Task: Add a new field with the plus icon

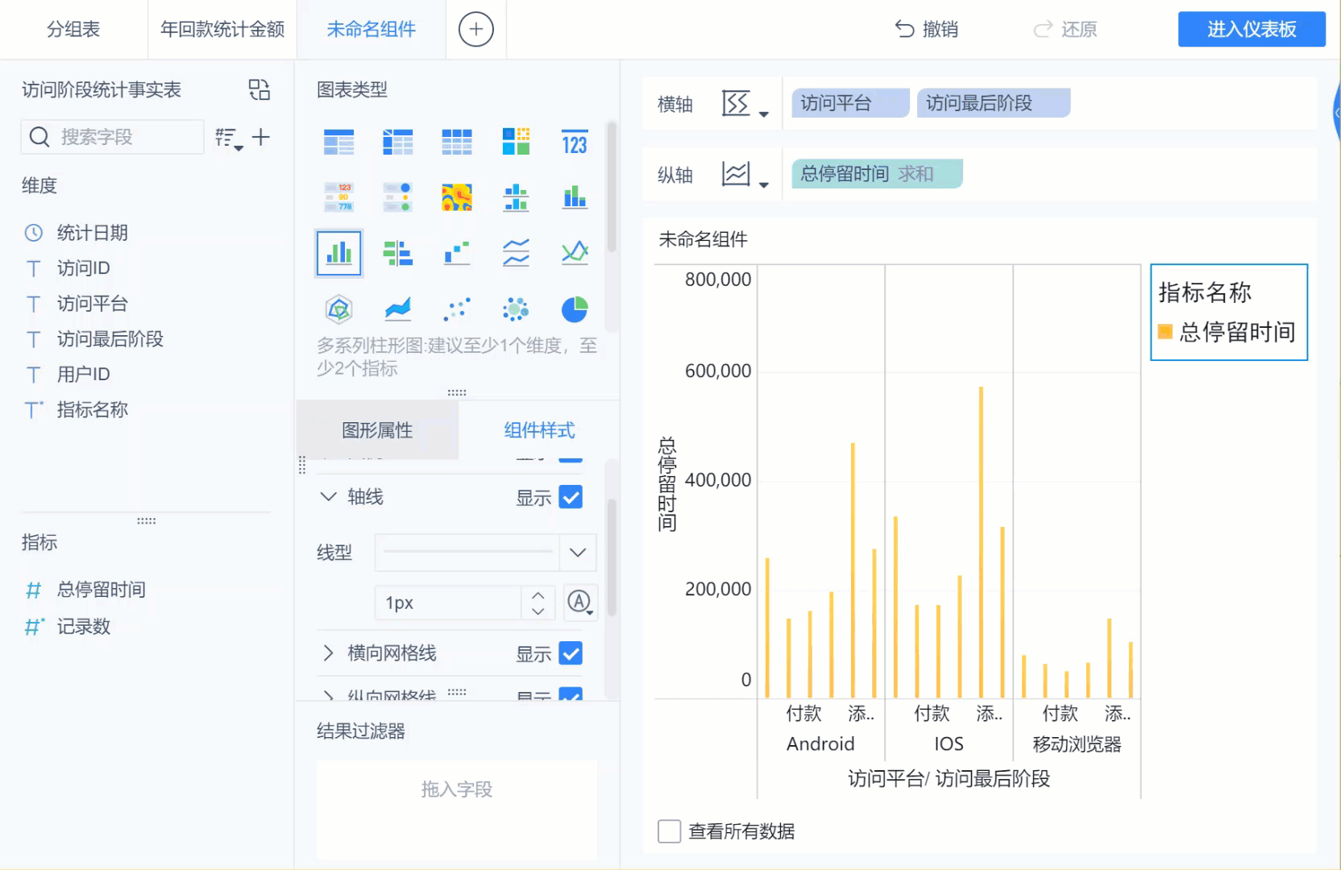Action: (x=260, y=137)
